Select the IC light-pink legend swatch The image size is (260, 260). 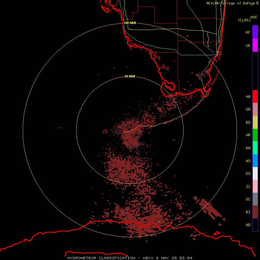(x=255, y=186)
